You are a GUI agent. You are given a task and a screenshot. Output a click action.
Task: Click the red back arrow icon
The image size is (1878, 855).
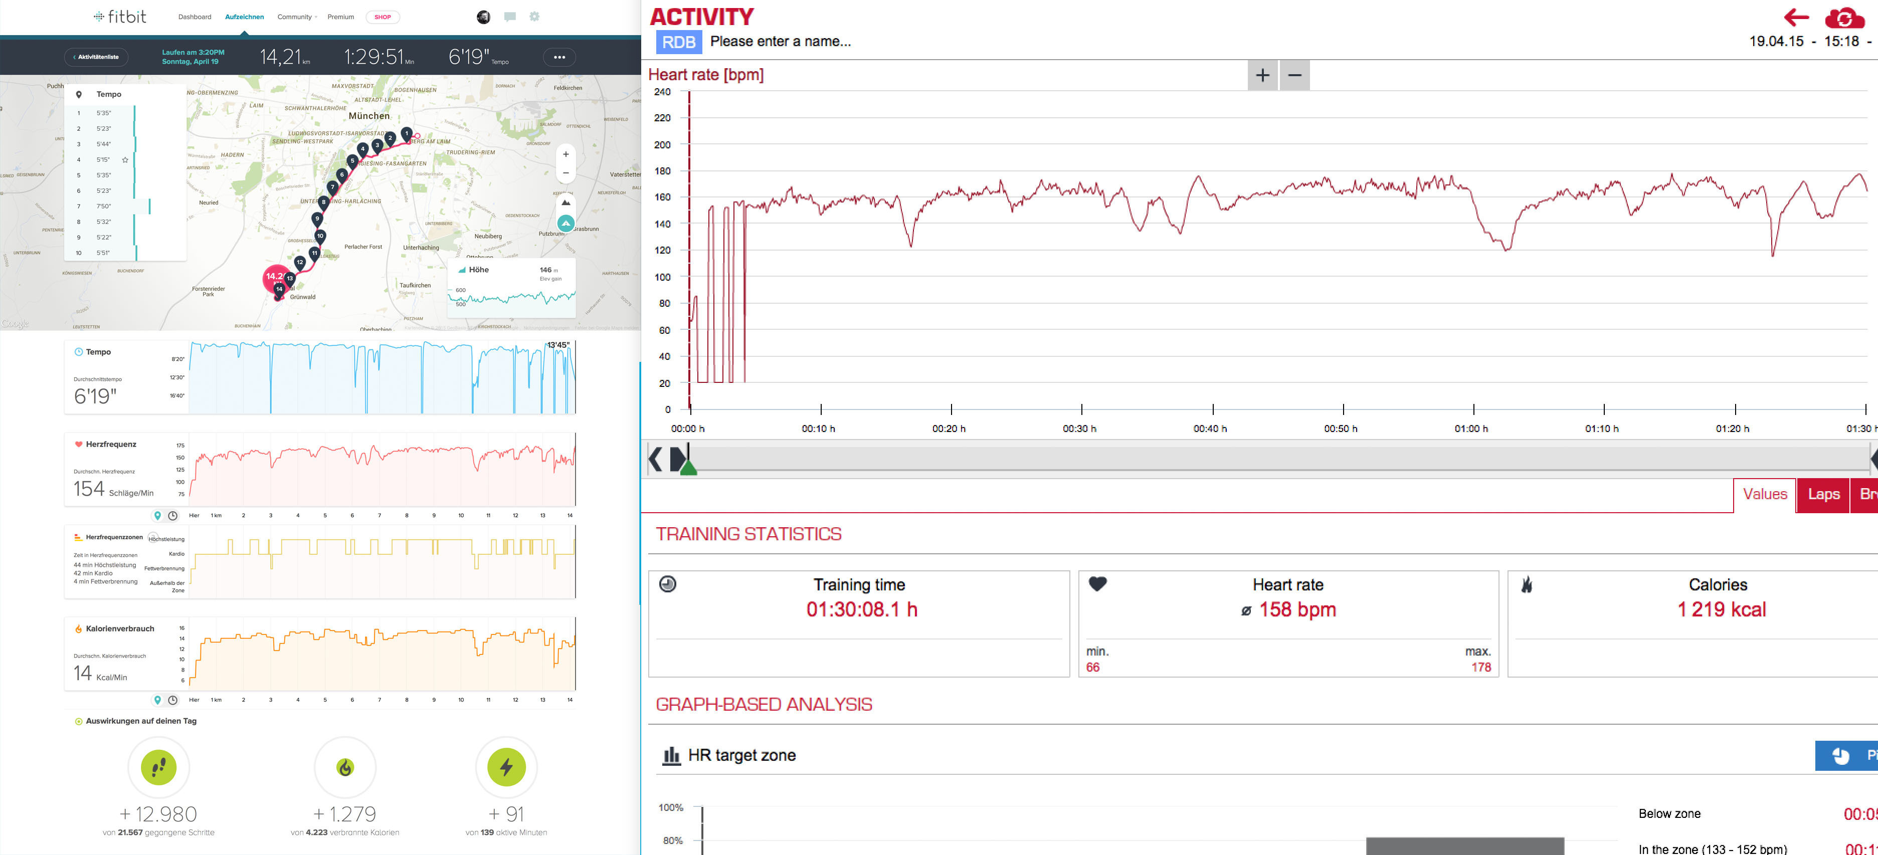(x=1796, y=17)
